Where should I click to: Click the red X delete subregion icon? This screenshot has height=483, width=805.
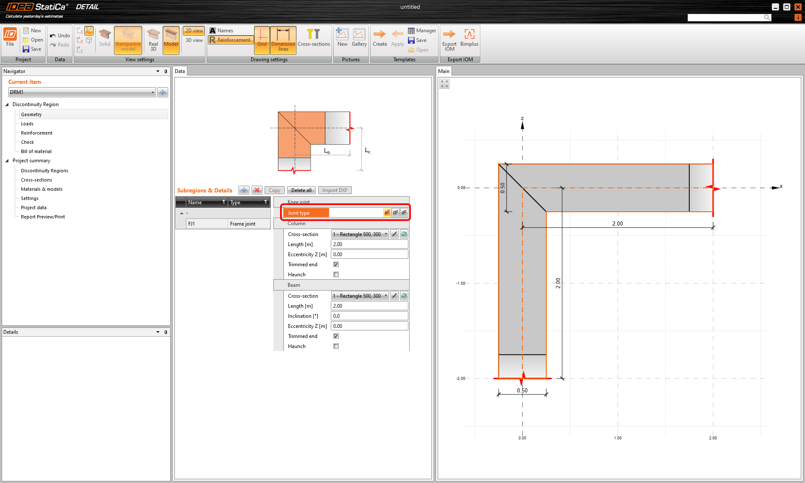pyautogui.click(x=257, y=190)
